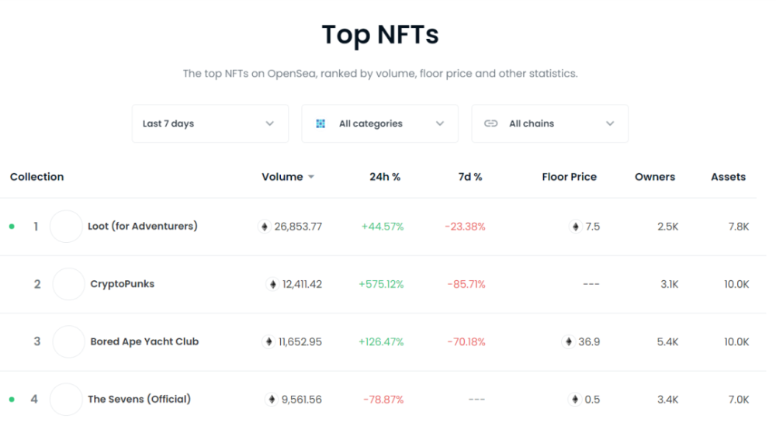
Task: Click Ethereum icon by Bored Ape floor price 36.9
Action: (x=568, y=342)
